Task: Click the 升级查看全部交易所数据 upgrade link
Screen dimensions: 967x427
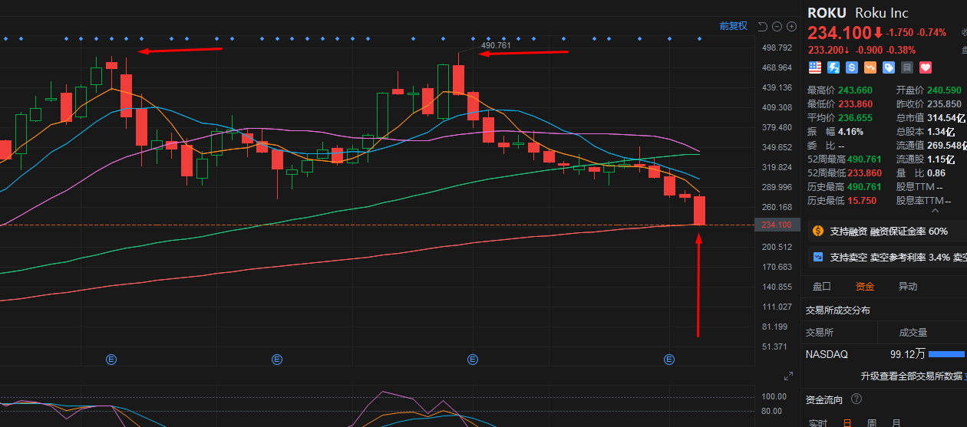Action: point(913,376)
